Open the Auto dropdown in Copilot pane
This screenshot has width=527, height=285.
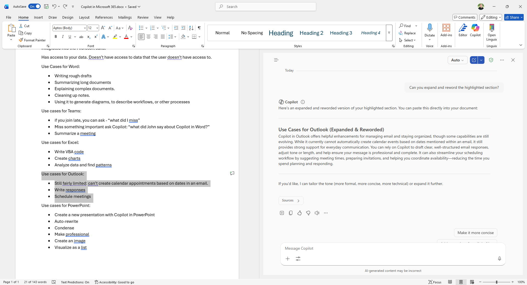click(457, 60)
